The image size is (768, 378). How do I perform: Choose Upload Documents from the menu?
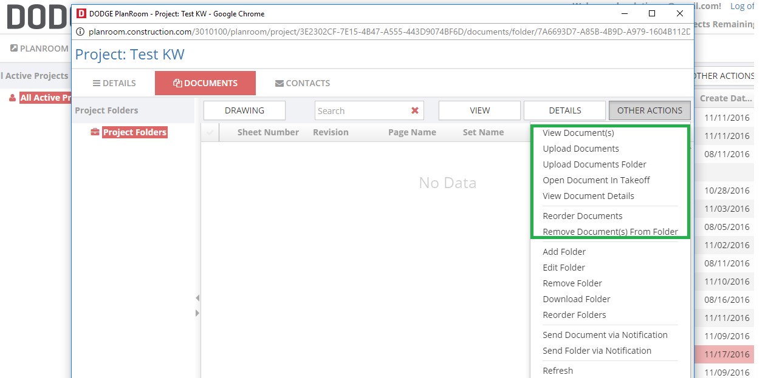[x=580, y=149]
